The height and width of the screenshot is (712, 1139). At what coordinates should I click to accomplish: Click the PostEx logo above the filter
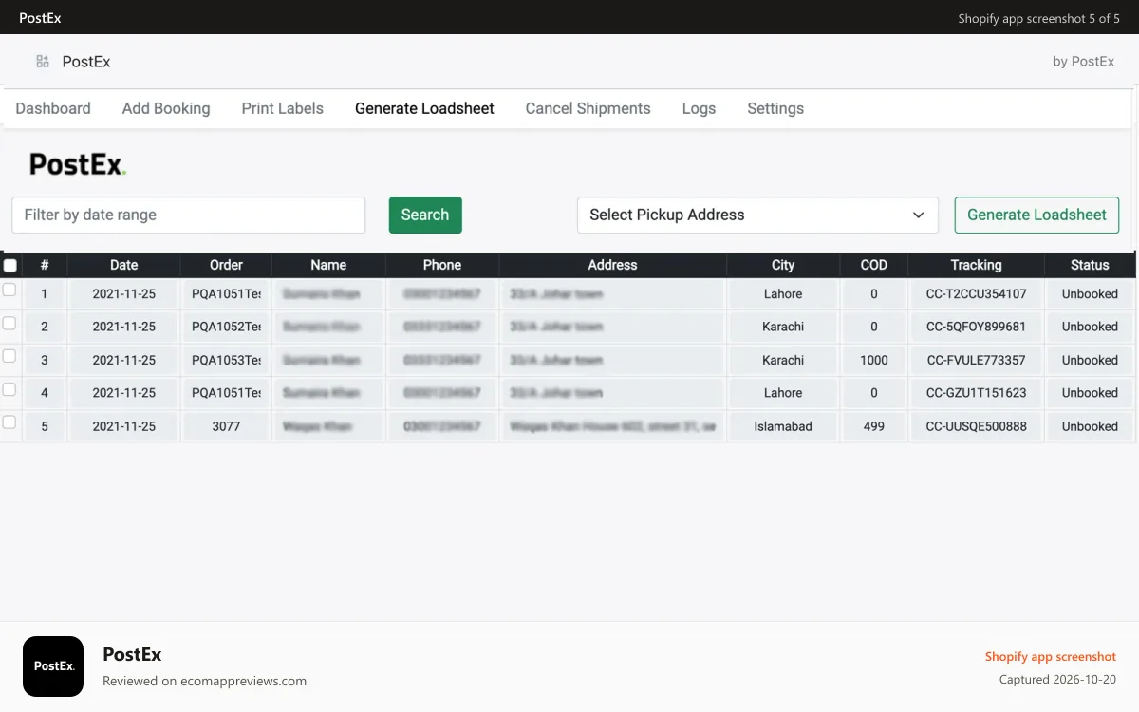78,164
